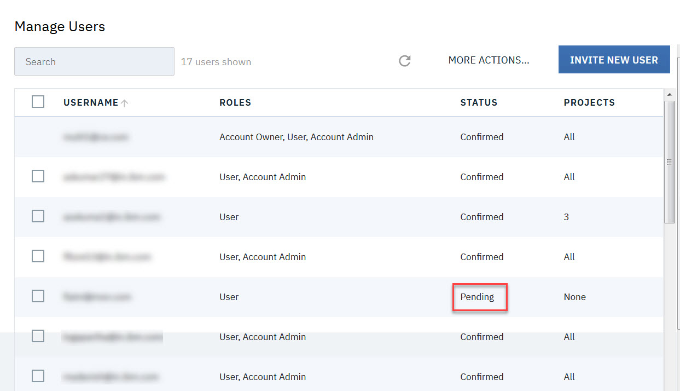The height and width of the screenshot is (391, 680).
Task: Click the STATUS column header
Action: tap(479, 102)
